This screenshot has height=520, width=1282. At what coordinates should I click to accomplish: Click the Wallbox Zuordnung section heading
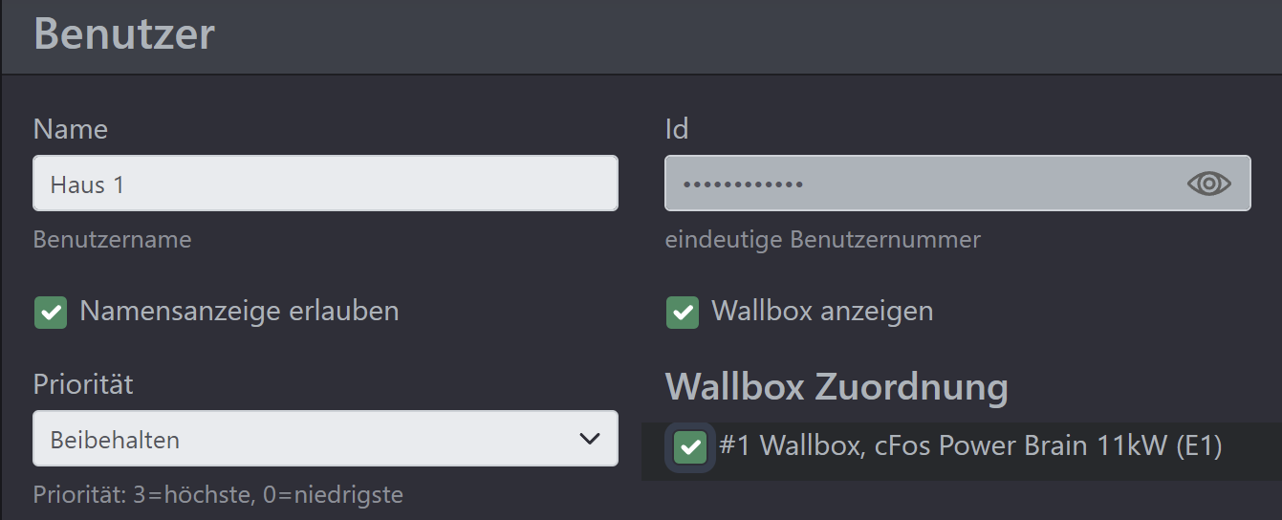[837, 387]
